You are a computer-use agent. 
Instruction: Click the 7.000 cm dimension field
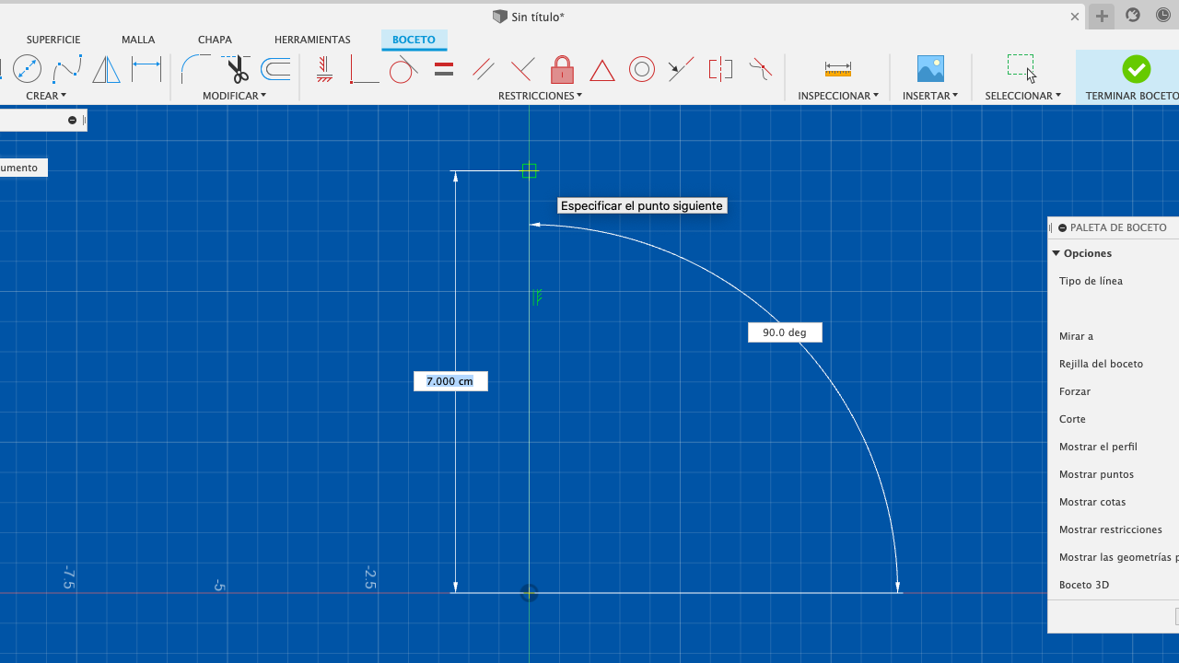pyautogui.click(x=450, y=381)
